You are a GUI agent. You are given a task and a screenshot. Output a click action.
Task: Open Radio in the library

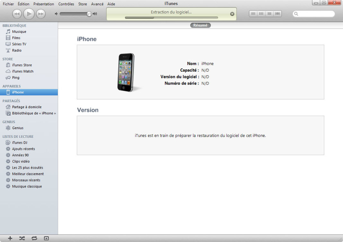point(29,50)
